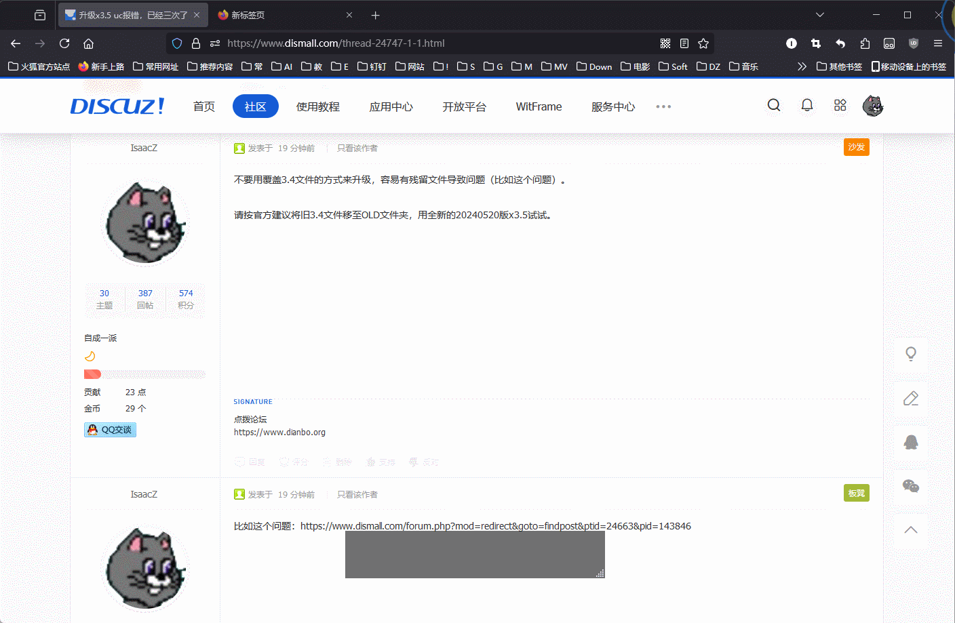Click the notification bell in the forum header
Viewport: 955px width, 623px height.
(x=806, y=105)
